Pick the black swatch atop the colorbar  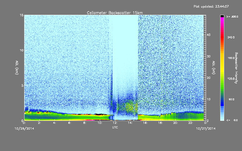tap(222, 16)
